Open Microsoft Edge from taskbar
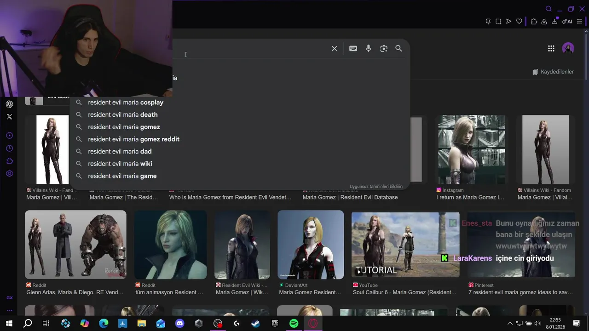Viewport: 589px width, 331px height. pyautogui.click(x=104, y=324)
